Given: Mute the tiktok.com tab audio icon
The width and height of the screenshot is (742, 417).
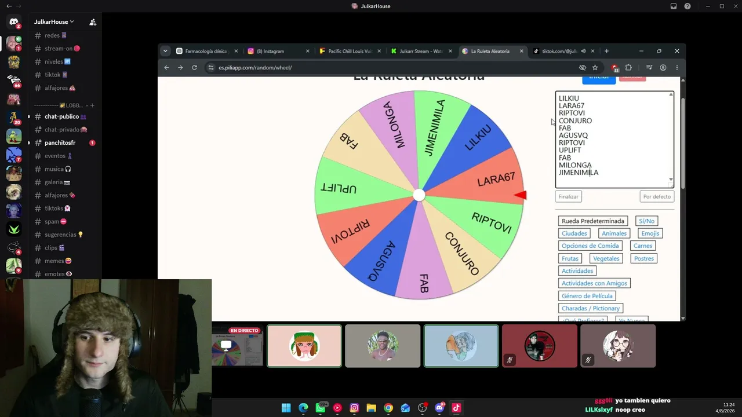Looking at the screenshot, I should [583, 51].
